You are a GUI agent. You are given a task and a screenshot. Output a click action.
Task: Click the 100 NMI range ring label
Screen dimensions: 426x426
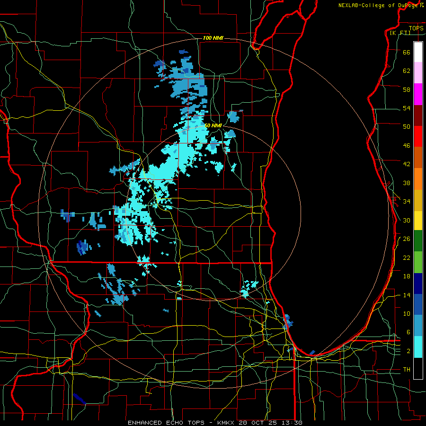tap(213, 38)
